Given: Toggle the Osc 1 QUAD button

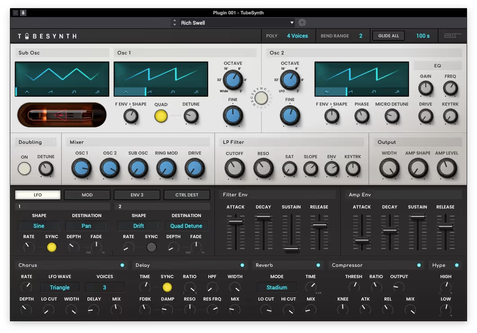Looking at the screenshot, I should (x=160, y=116).
